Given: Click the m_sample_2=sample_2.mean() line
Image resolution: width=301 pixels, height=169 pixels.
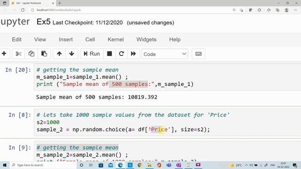Looking at the screenshot, I should (82, 155).
